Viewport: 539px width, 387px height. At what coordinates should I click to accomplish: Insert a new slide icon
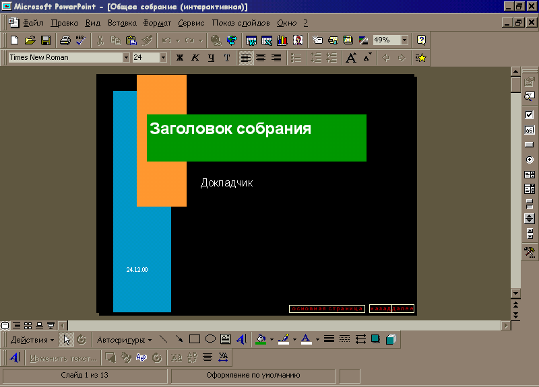(x=317, y=40)
